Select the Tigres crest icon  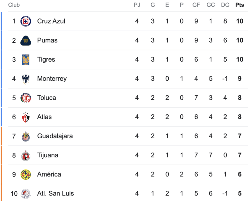pos(25,60)
